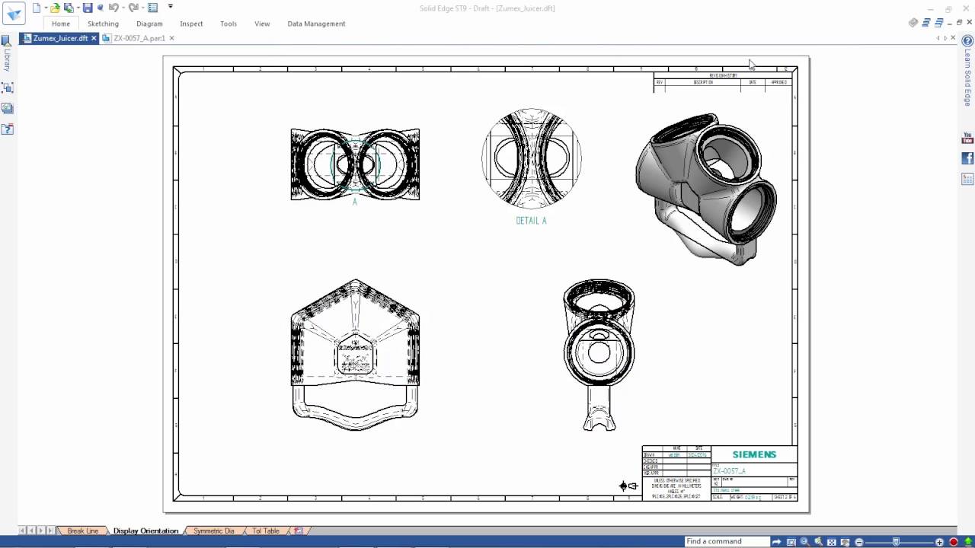Open the Data Management ribbon tab

[316, 24]
